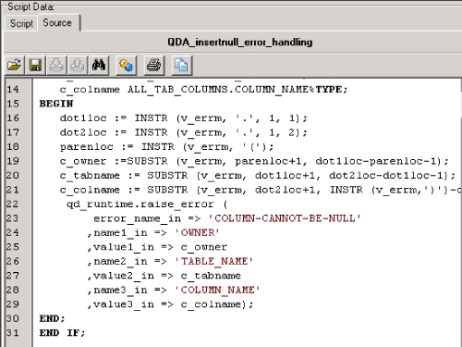
Task: Open editor options with the gears icon
Action: pos(126,65)
